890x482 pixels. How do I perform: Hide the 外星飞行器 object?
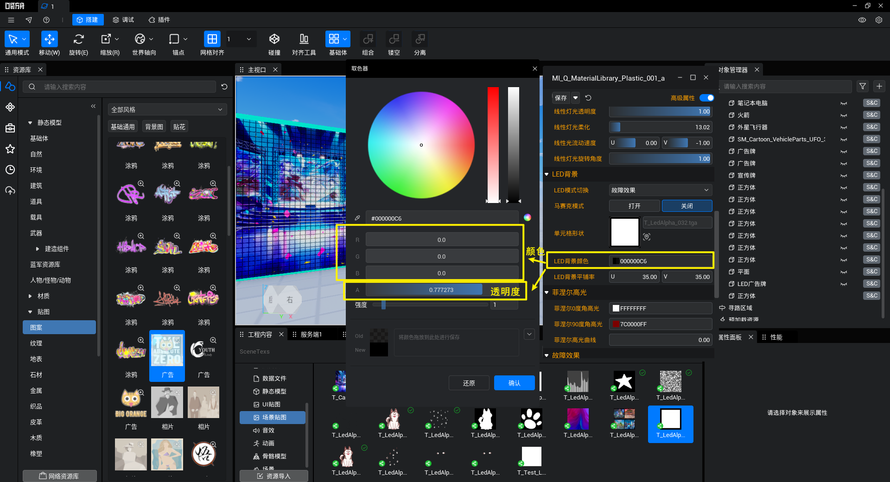pos(844,127)
